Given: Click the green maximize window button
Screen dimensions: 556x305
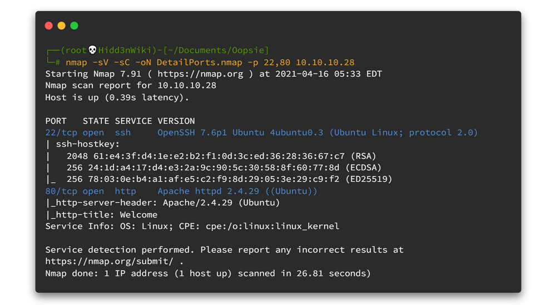Looking at the screenshot, I should [74, 26].
